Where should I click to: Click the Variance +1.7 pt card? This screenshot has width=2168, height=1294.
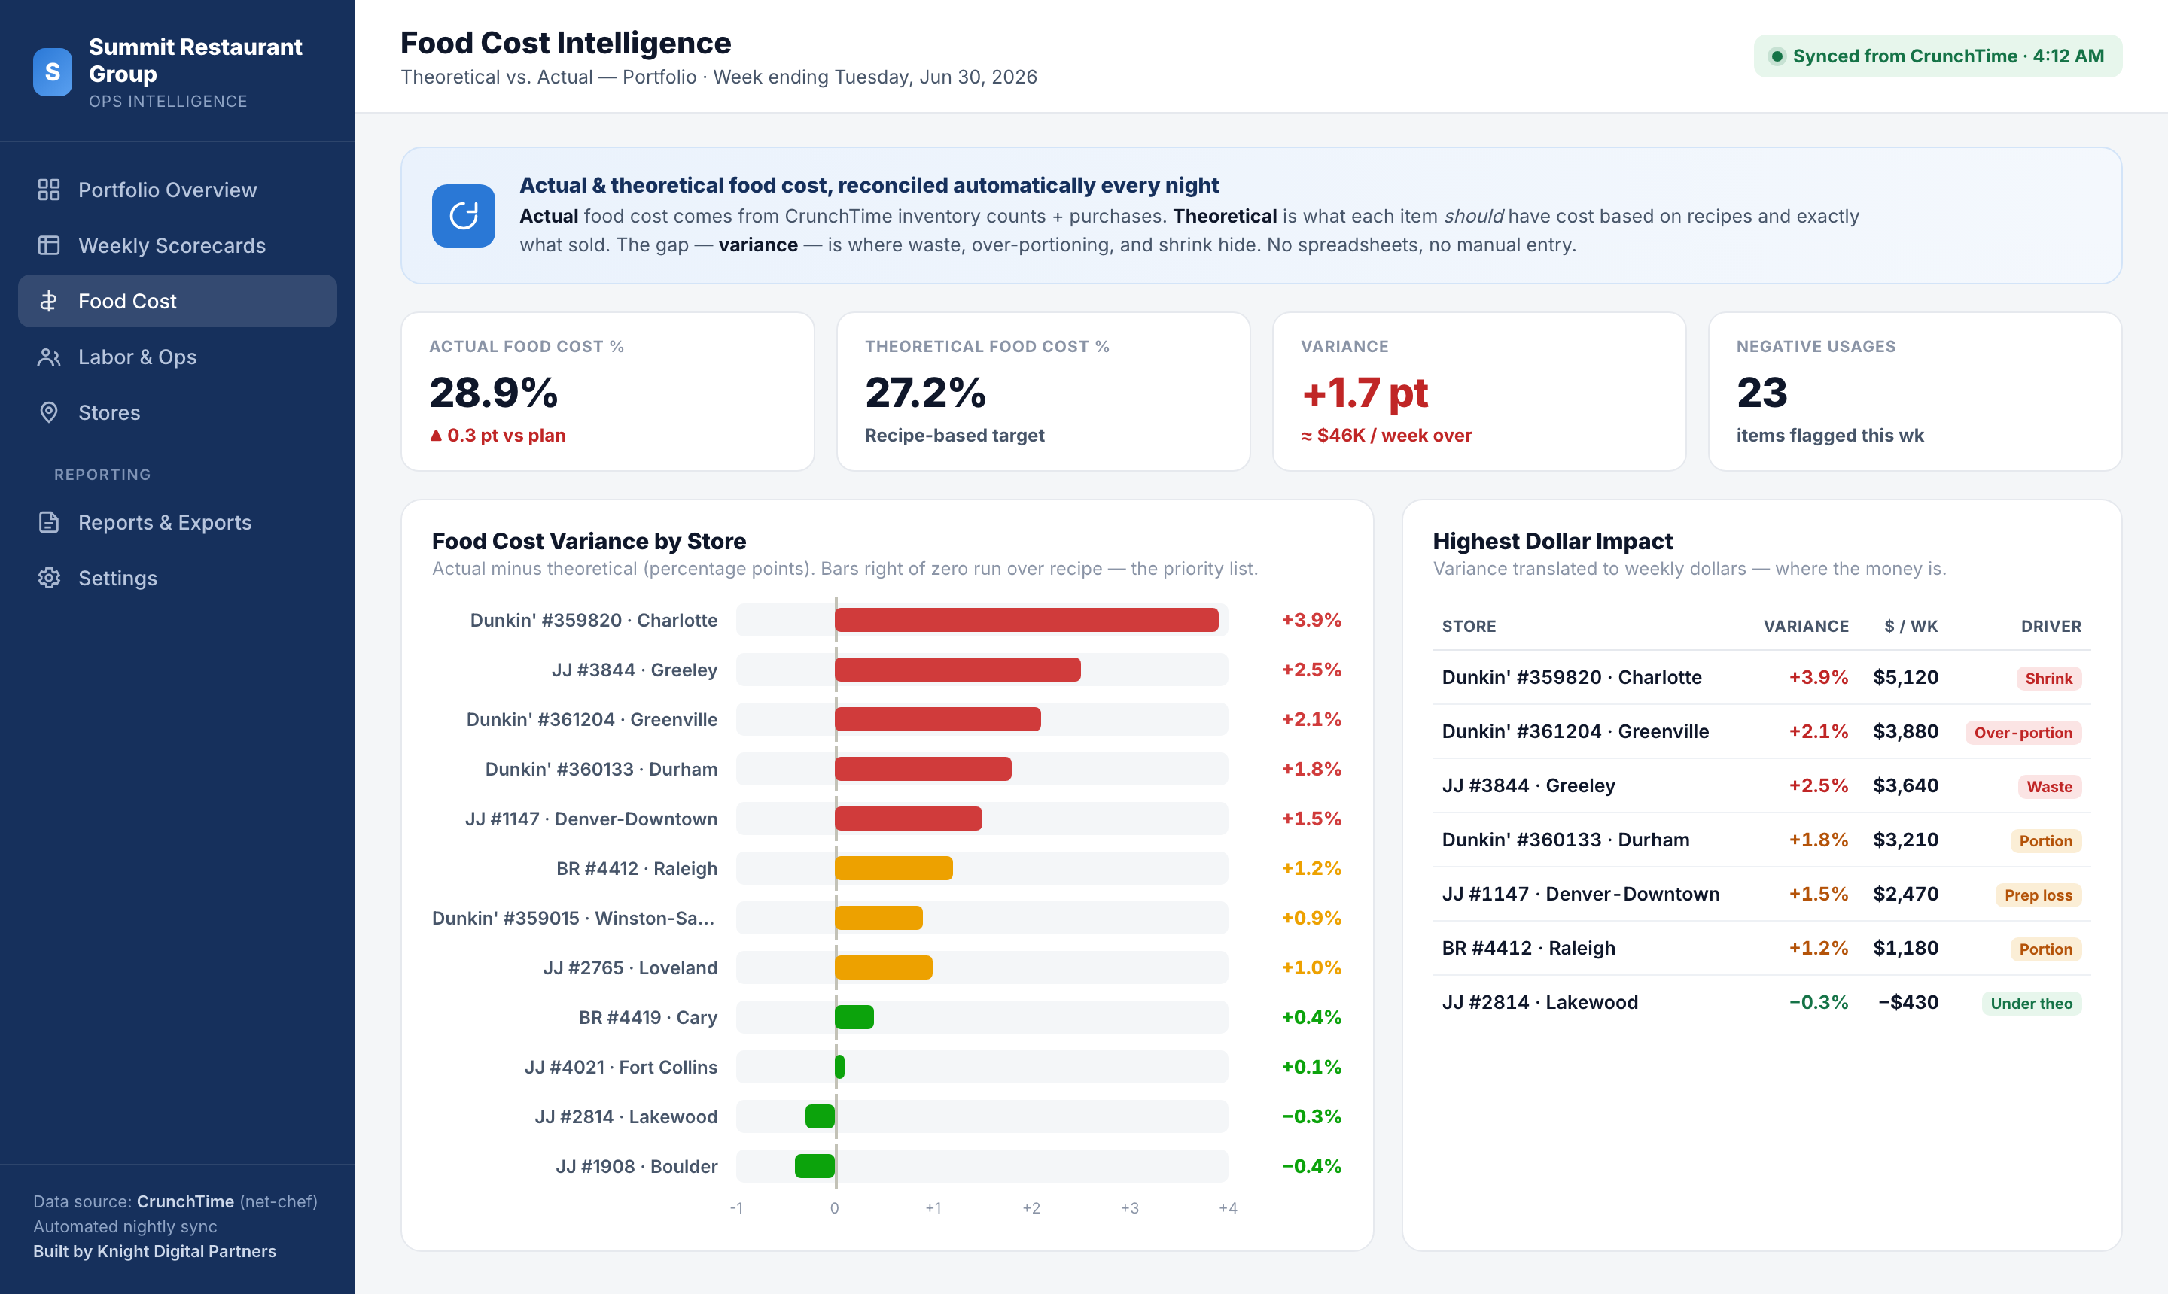(x=1478, y=391)
